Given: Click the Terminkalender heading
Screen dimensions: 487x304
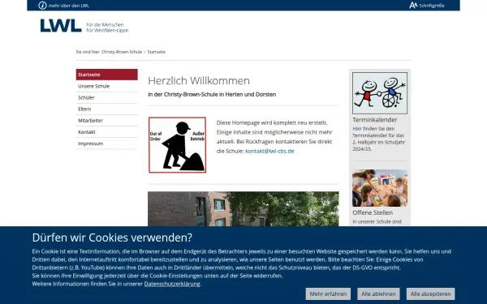Looking at the screenshot, I should pyautogui.click(x=374, y=120).
